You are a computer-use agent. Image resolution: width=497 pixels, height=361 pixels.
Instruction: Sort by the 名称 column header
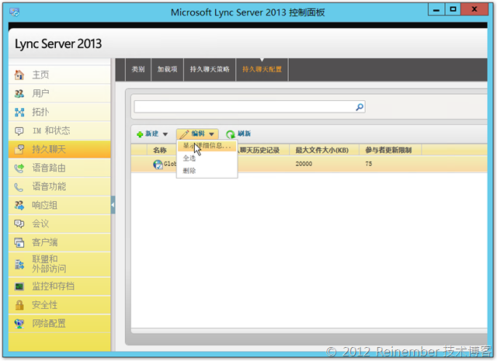click(160, 151)
